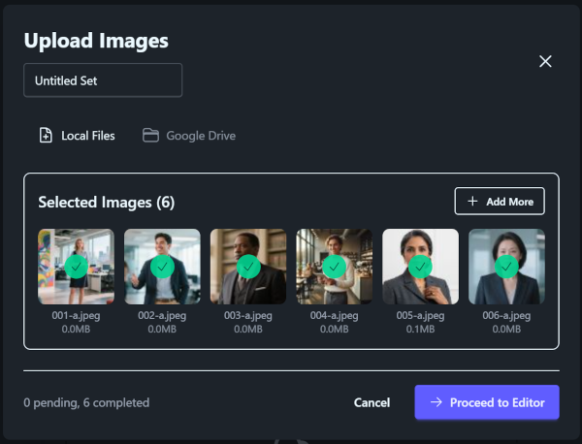The height and width of the screenshot is (444, 582).
Task: Click the Add More button
Action: pyautogui.click(x=500, y=202)
